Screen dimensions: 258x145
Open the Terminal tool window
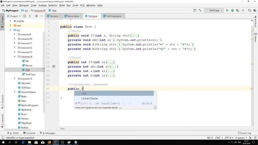coord(29,133)
